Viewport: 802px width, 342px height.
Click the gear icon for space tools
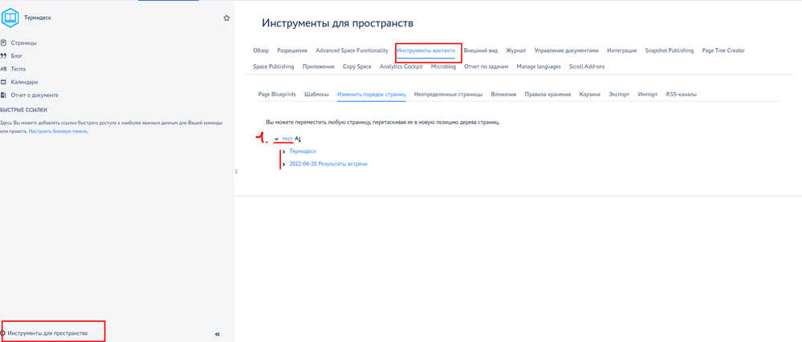click(x=2, y=333)
